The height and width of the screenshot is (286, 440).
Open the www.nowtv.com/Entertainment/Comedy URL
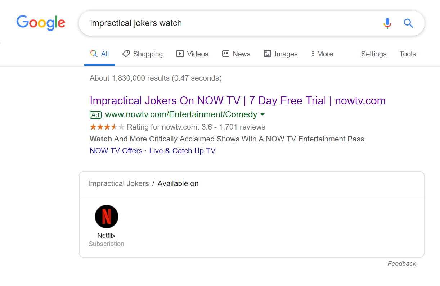pyautogui.click(x=181, y=115)
